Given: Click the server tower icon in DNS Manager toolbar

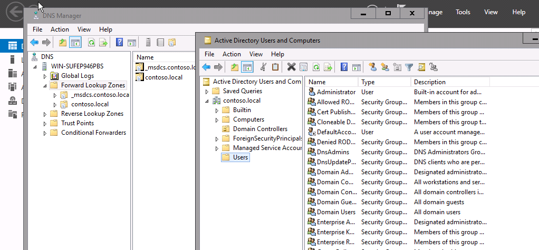Looking at the screenshot, I should 148,43.
